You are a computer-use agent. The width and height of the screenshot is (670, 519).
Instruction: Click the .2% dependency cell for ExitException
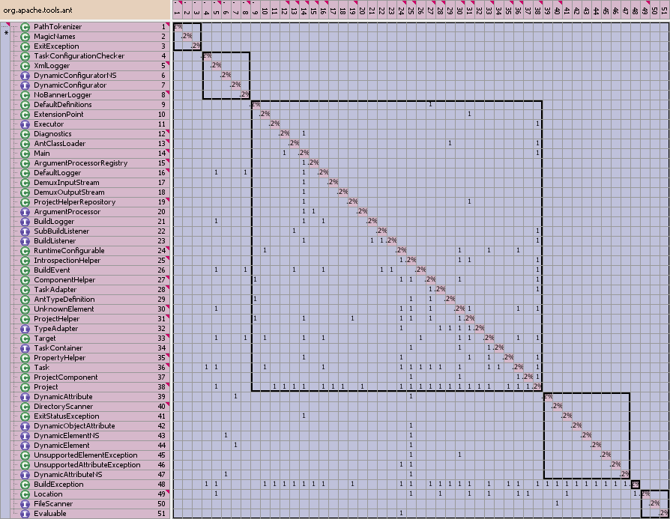pyautogui.click(x=196, y=46)
